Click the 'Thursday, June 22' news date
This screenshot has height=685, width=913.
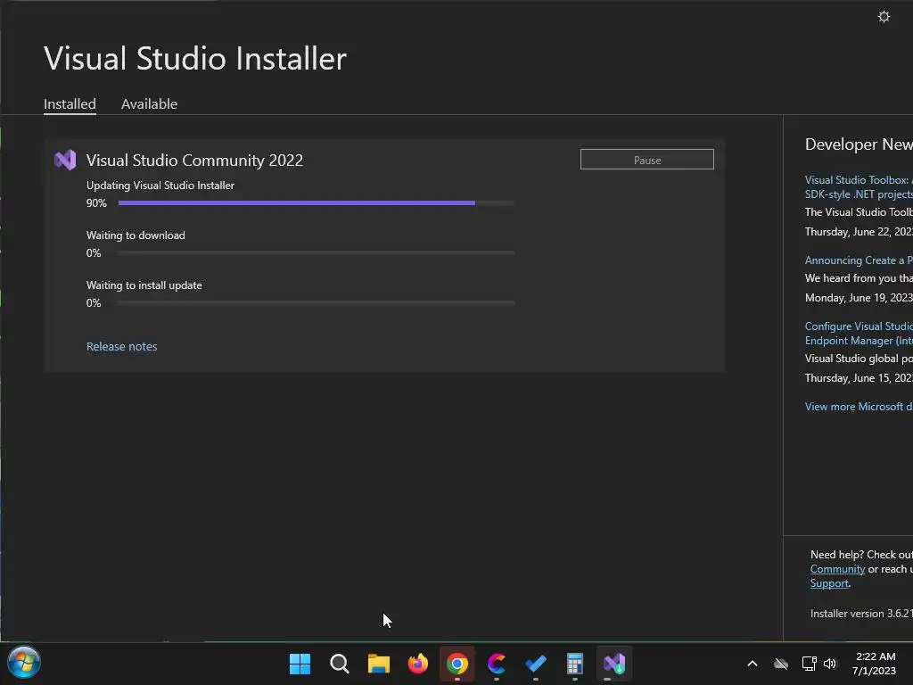[x=859, y=232]
